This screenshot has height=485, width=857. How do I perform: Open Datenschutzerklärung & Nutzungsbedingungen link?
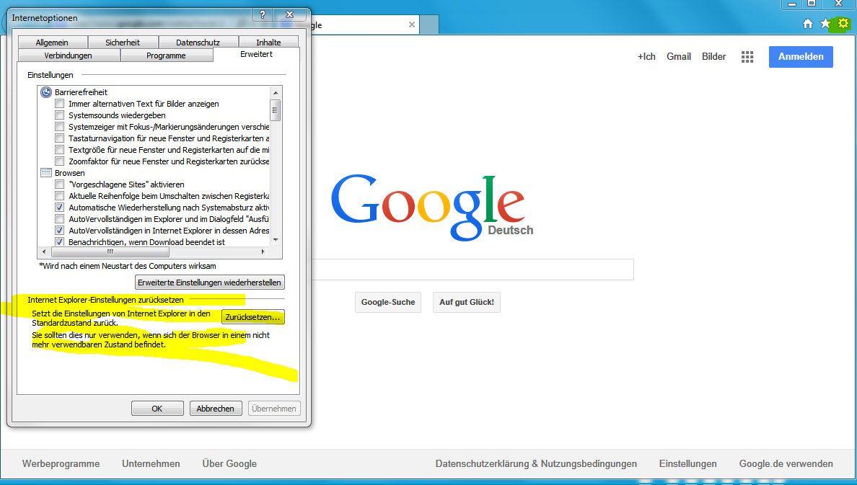point(536,463)
